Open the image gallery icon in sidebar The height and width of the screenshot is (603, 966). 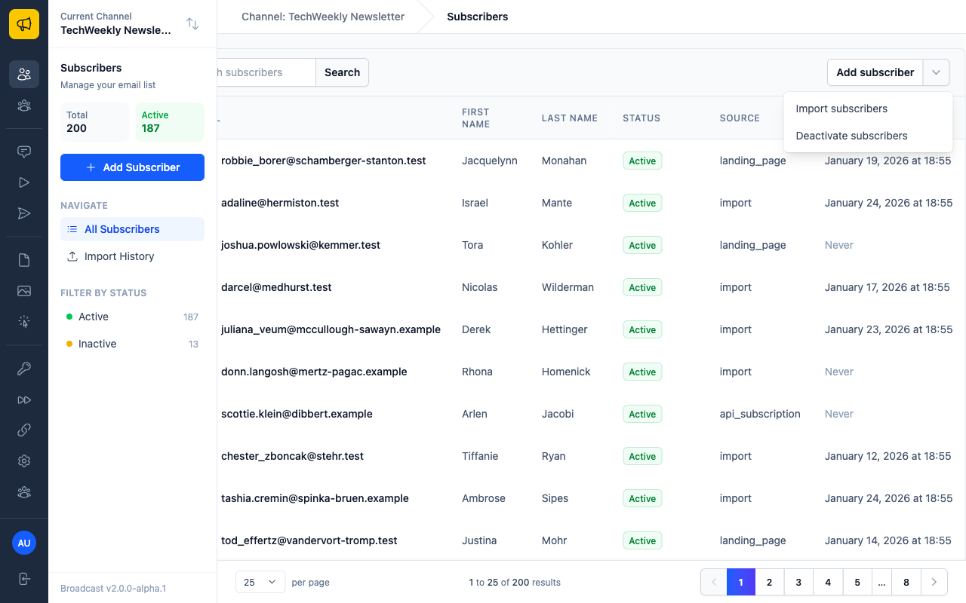pyautogui.click(x=24, y=291)
